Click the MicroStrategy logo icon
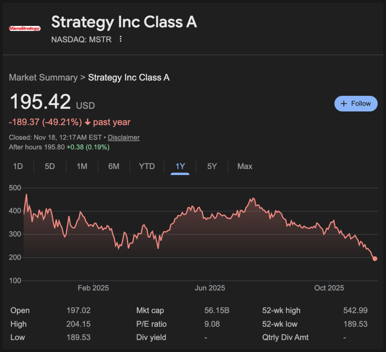 (x=25, y=28)
